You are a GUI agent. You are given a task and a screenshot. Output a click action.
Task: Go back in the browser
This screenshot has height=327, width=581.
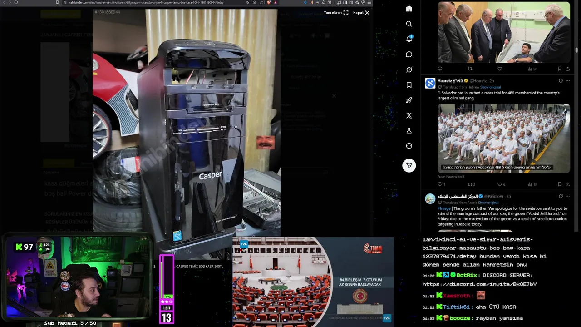(x=4, y=2)
